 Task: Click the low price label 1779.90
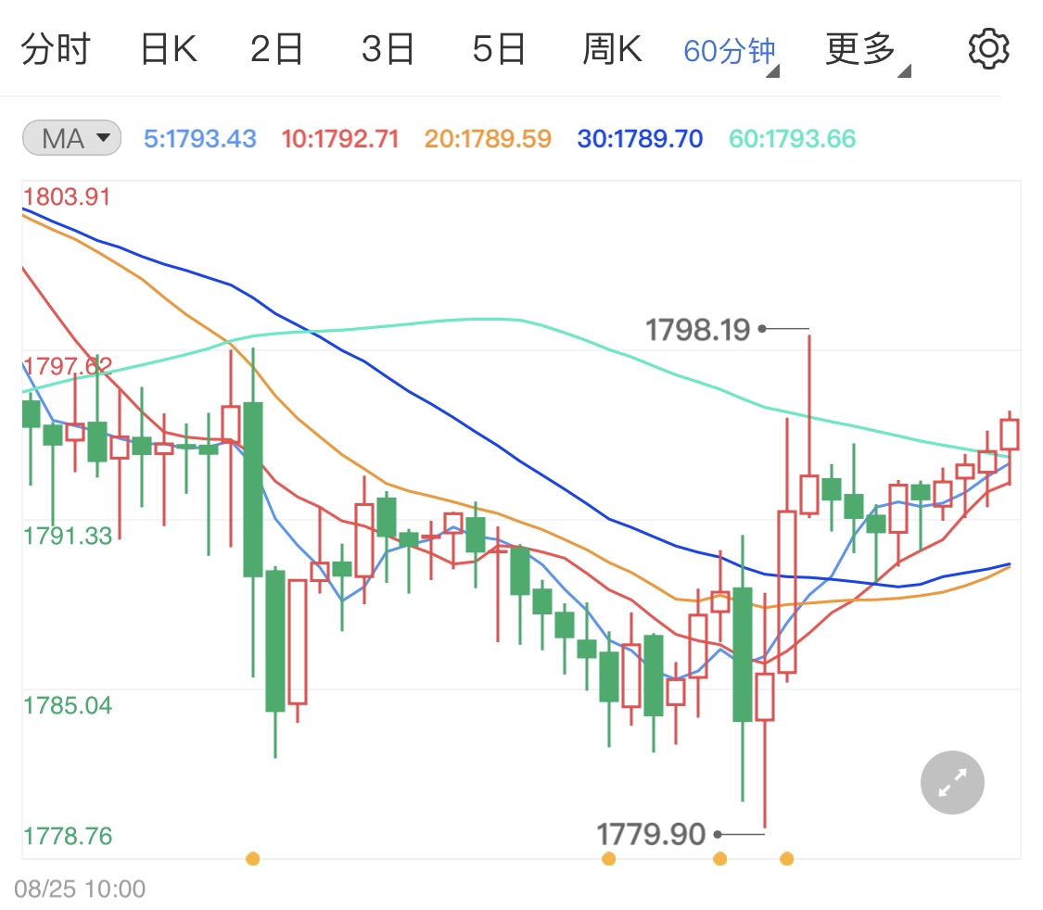coord(651,834)
